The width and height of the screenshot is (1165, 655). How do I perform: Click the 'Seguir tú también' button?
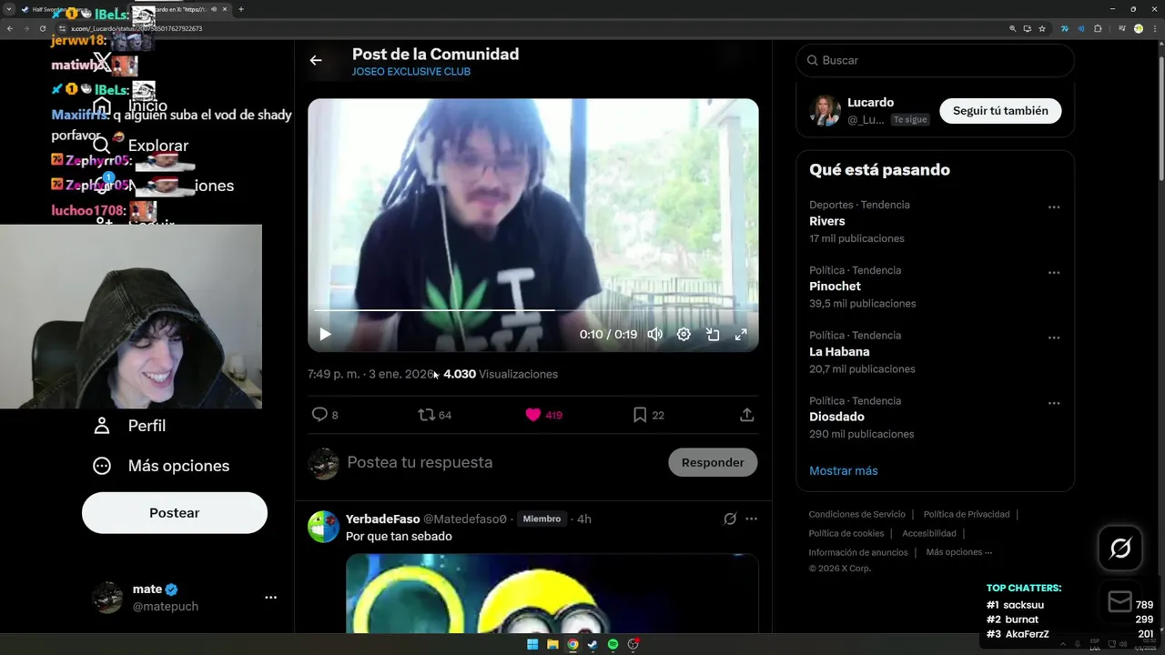(1000, 111)
